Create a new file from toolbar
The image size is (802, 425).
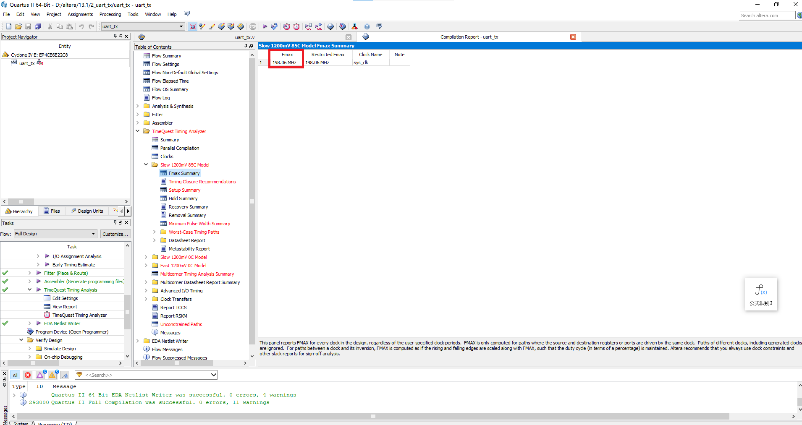(x=9, y=26)
